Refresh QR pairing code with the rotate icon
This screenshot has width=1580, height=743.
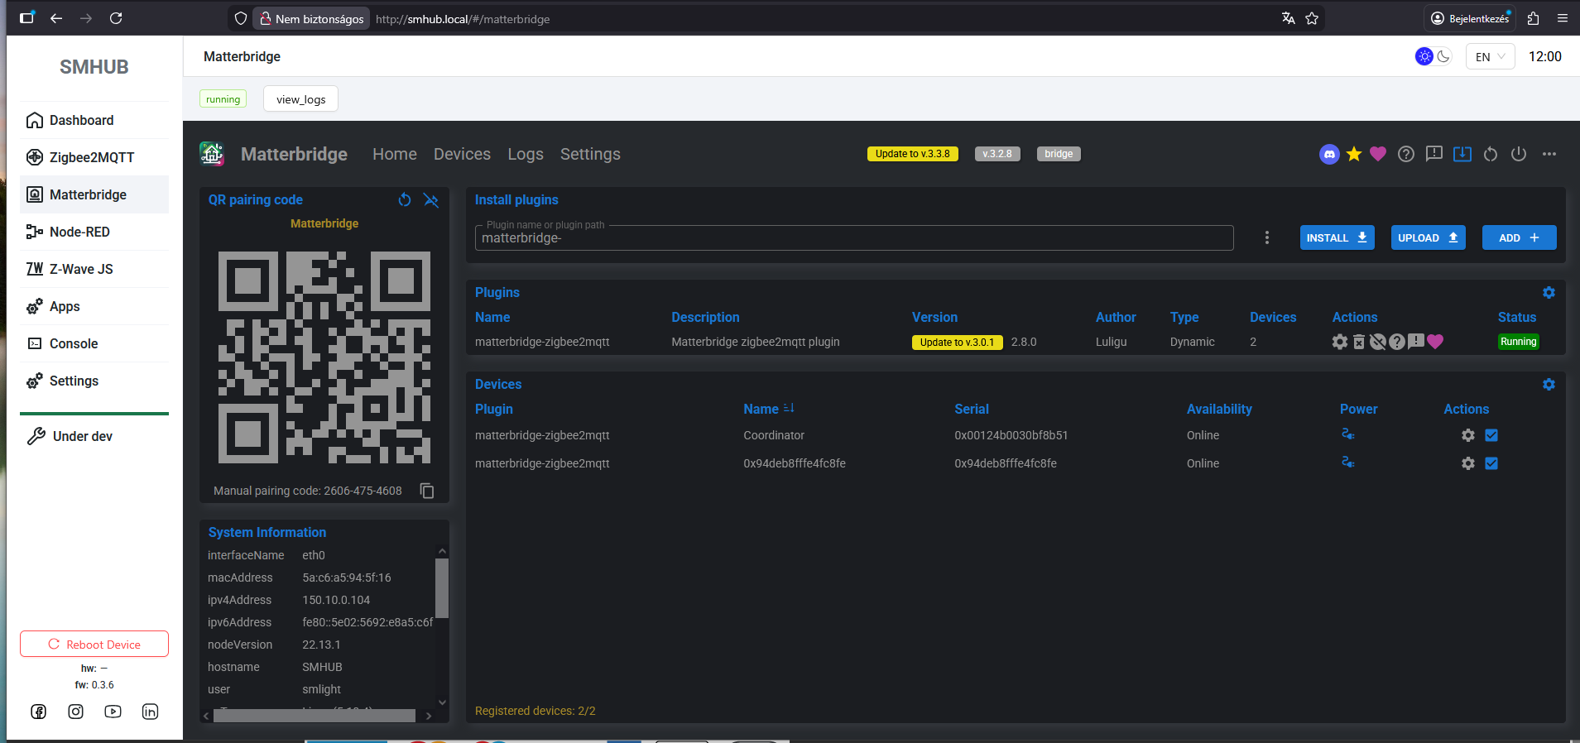[405, 199]
